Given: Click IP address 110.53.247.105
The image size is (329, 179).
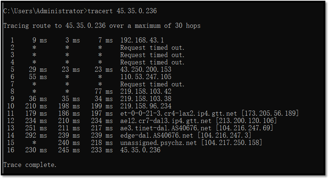Looking at the screenshot, I should pos(145,77).
